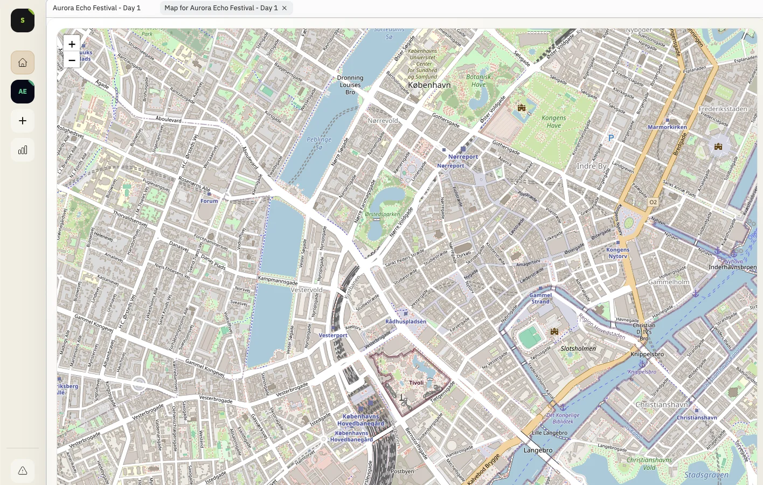
Task: Click the museum icon near Marmorkirken
Action: coord(718,146)
